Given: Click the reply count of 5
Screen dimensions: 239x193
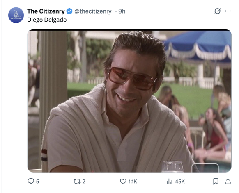Looking at the screenshot, I should coord(37,182).
